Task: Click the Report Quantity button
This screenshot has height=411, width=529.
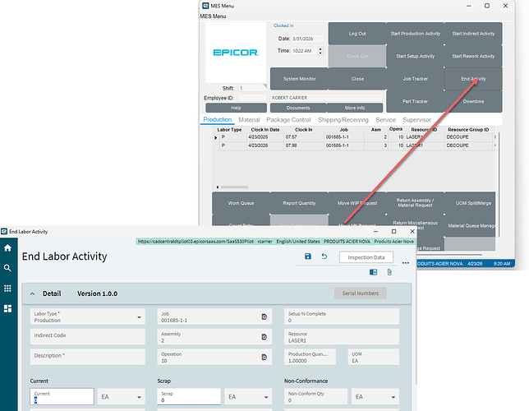Action: click(x=299, y=203)
